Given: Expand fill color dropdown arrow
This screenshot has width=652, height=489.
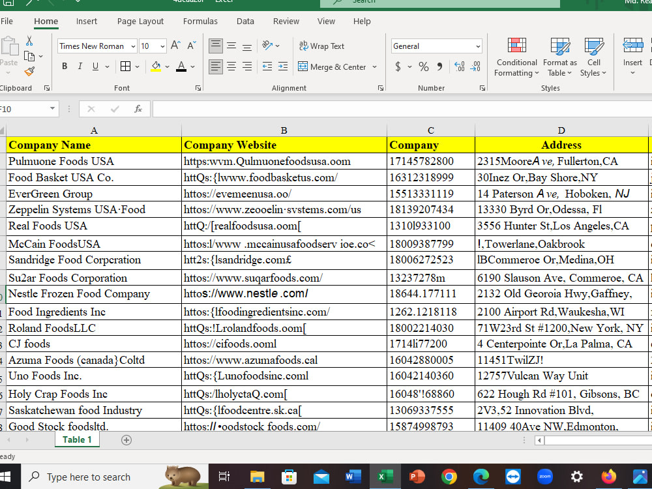Looking at the screenshot, I should 167,67.
